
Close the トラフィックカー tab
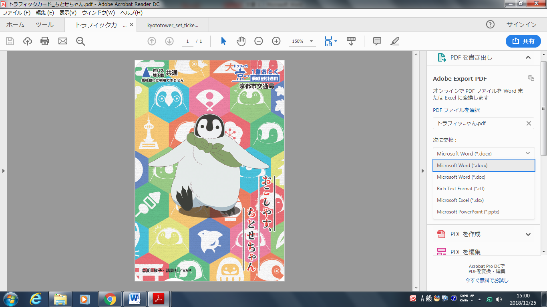coord(131,25)
